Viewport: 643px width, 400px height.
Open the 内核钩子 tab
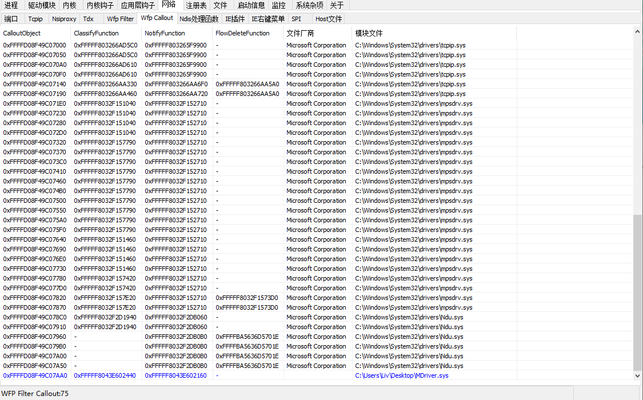100,5
